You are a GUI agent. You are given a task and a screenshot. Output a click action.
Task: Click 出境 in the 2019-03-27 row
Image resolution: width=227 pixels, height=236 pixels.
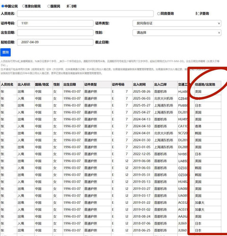[x=21, y=189]
